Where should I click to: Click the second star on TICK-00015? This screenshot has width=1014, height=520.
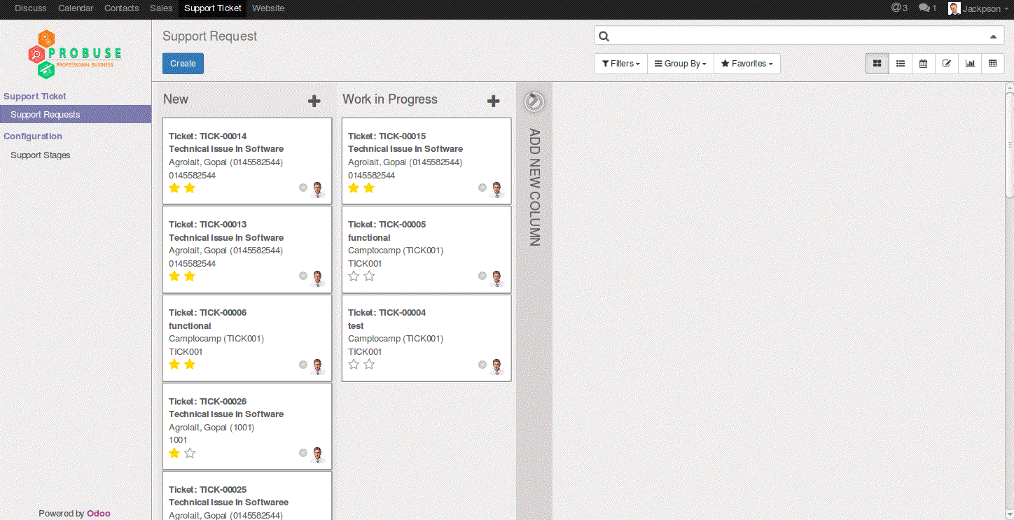[369, 188]
